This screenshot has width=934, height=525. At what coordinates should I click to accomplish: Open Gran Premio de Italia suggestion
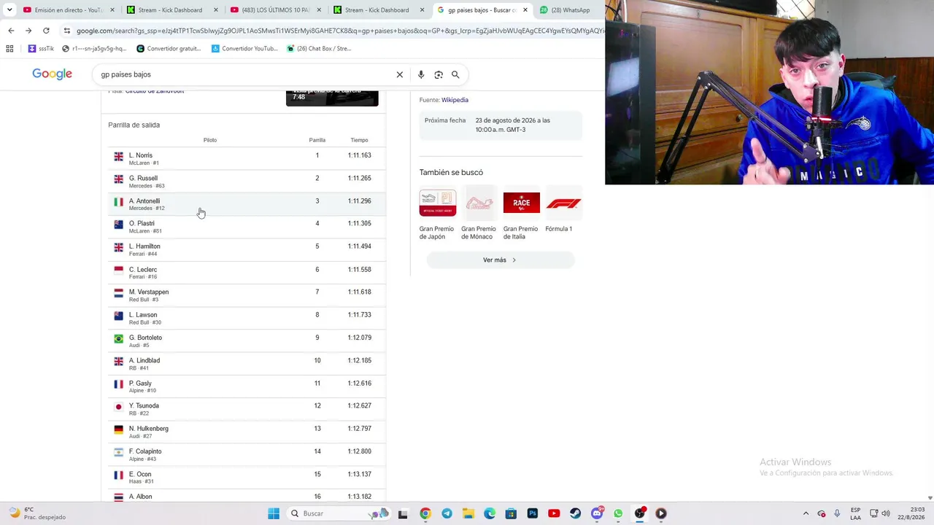point(521,214)
